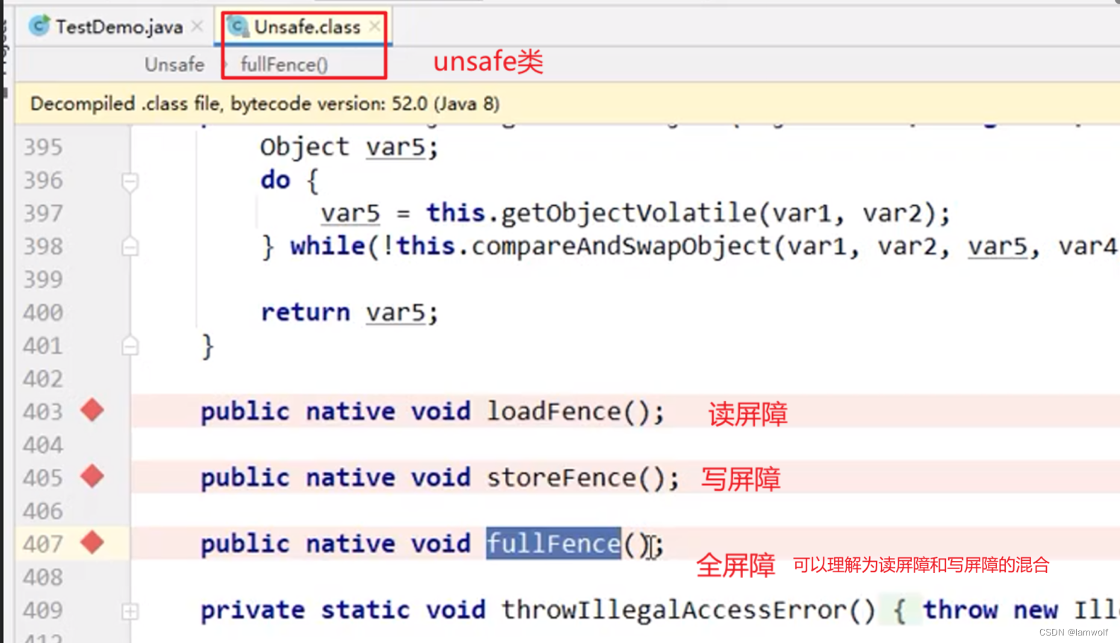Click the compareAndSwapObject call

pos(620,246)
